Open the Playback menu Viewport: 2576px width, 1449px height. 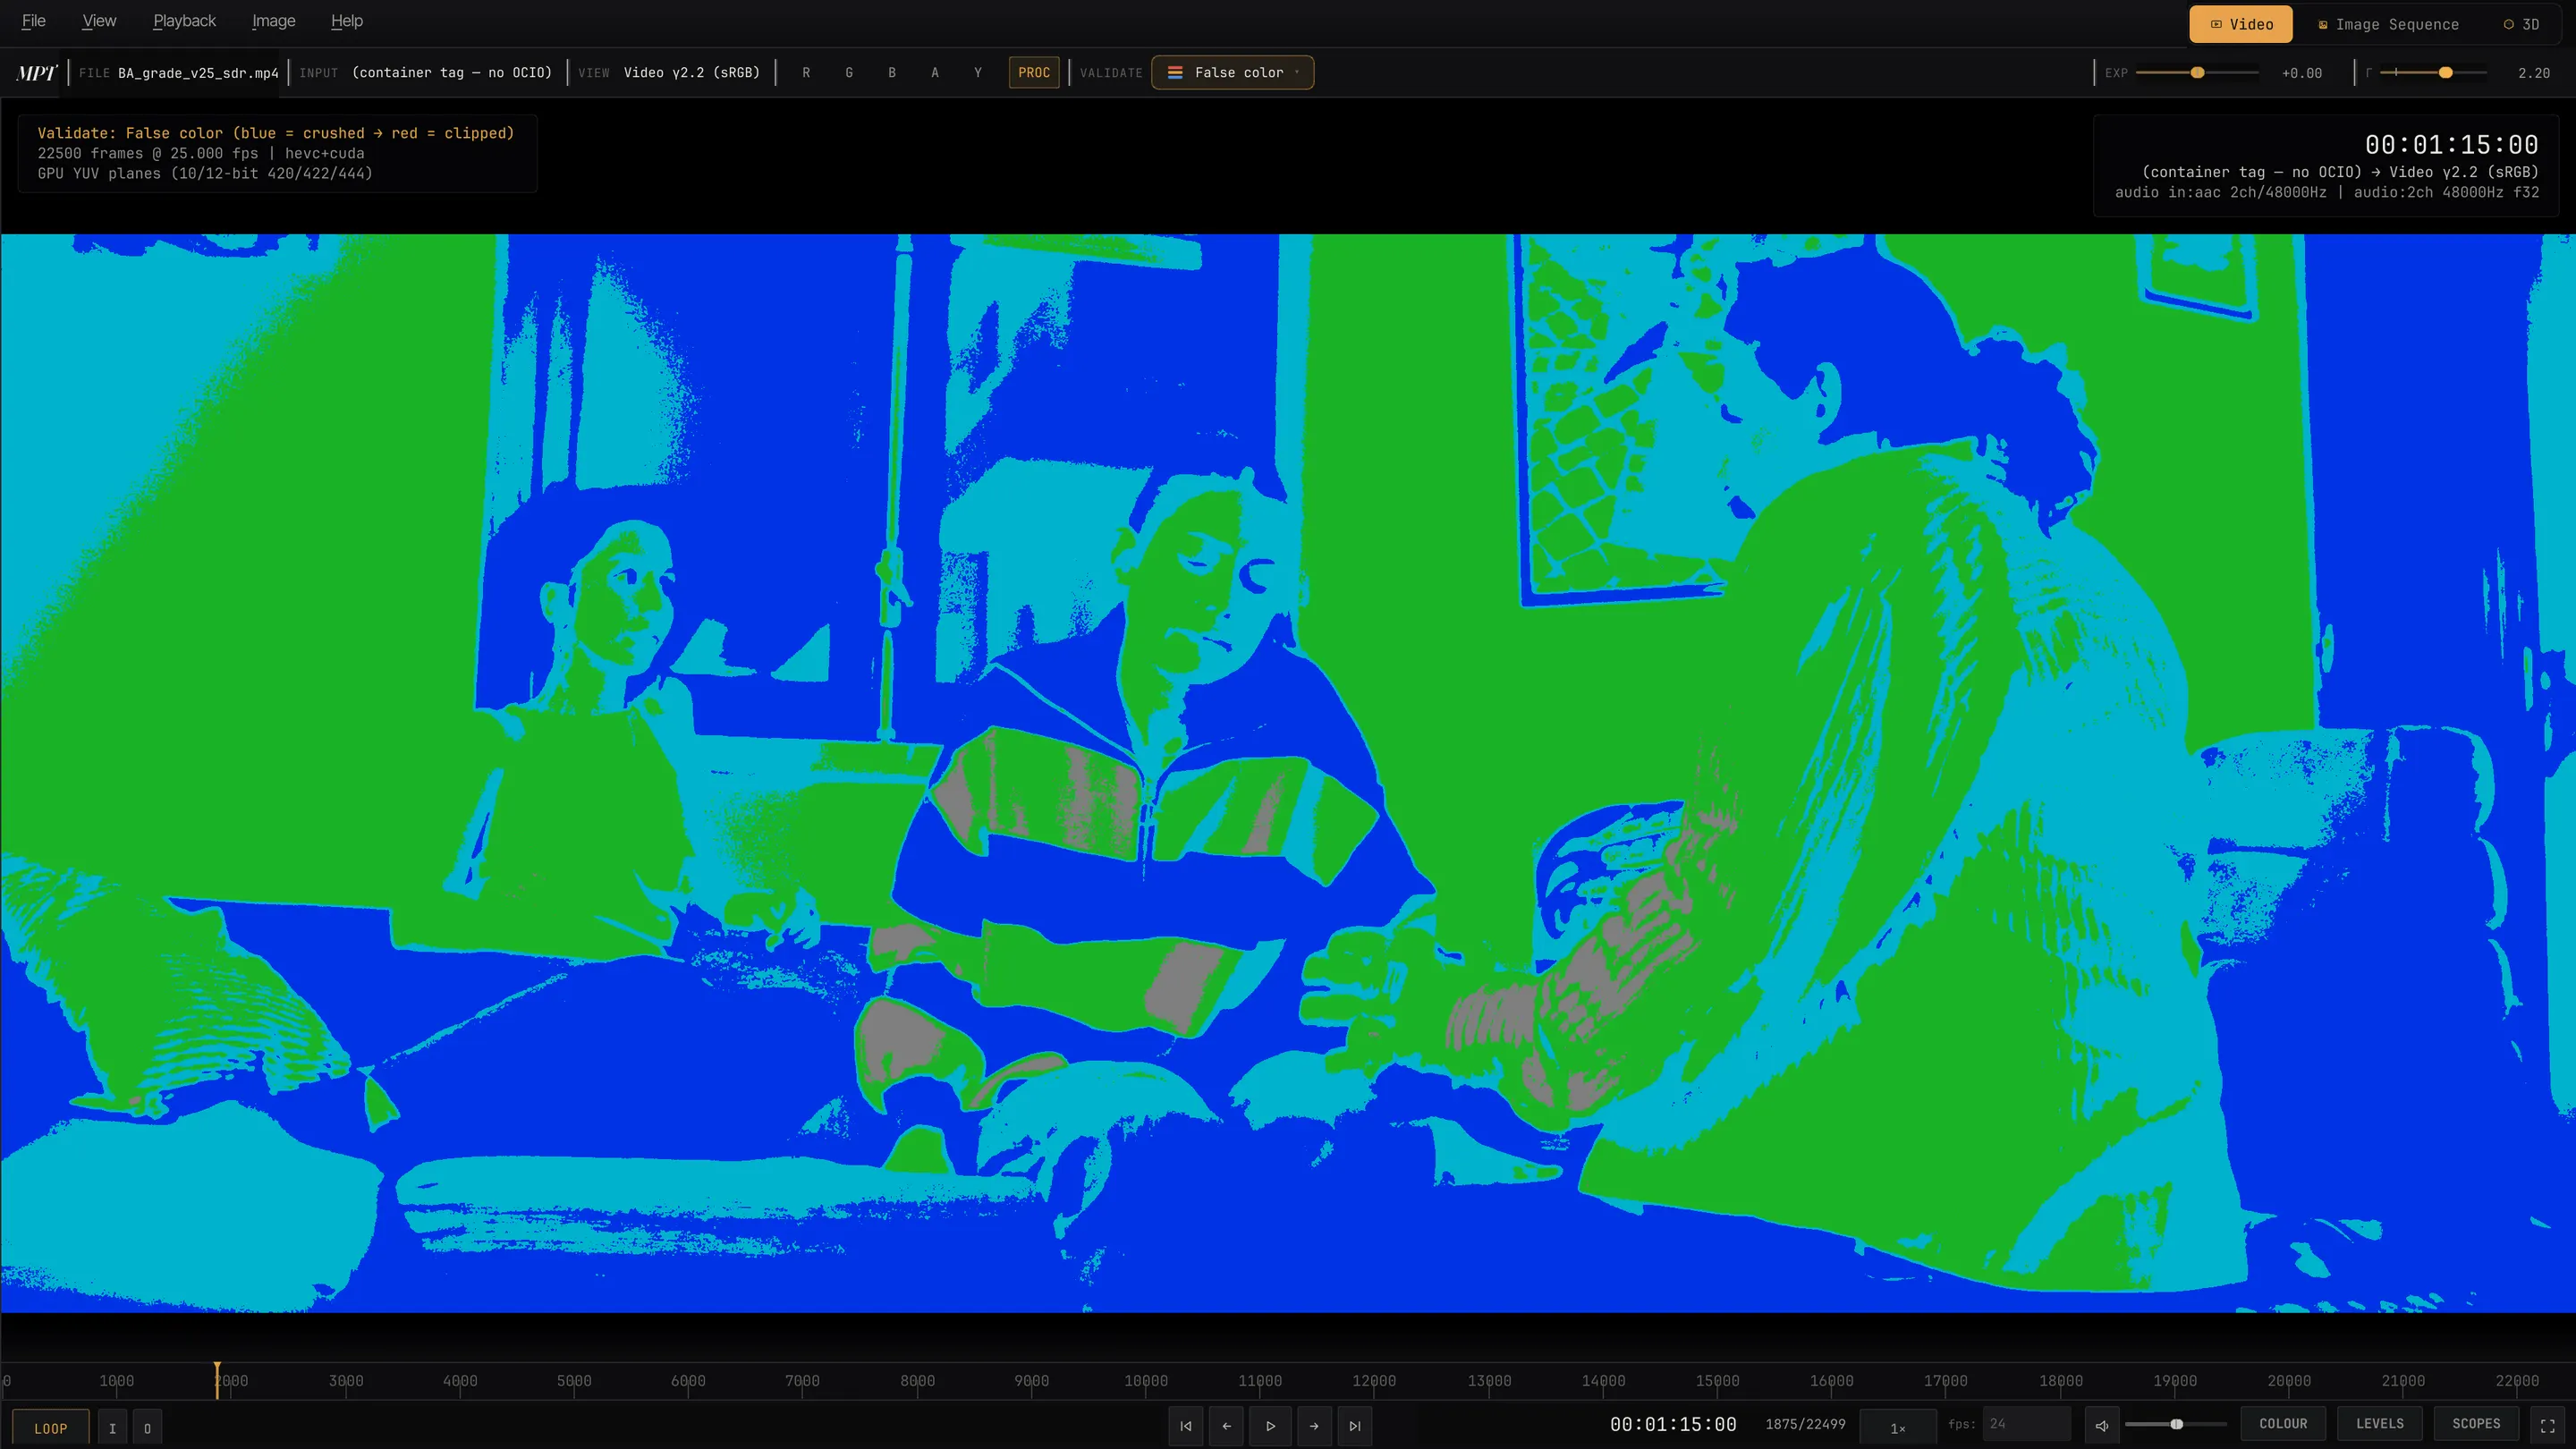(184, 21)
